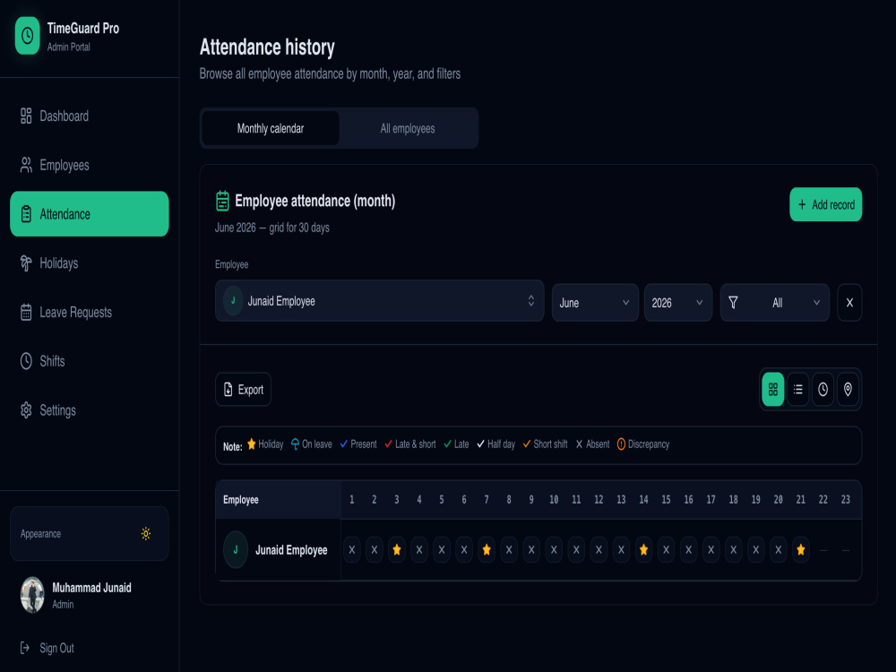Click the day 23 column header

pyautogui.click(x=846, y=499)
